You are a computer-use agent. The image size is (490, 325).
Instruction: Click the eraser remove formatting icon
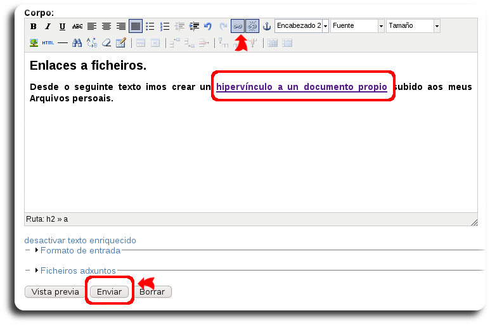[x=106, y=43]
